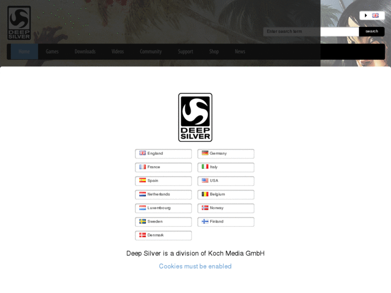Click the Italy flag icon
The image size is (391, 293).
click(x=205, y=167)
